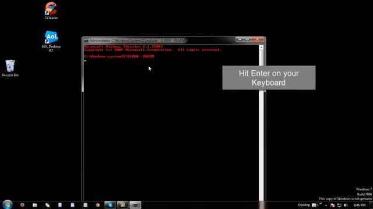Viewport: 373px width, 209px height.
Task: Open the folder icon in the taskbar
Action: 35,205
